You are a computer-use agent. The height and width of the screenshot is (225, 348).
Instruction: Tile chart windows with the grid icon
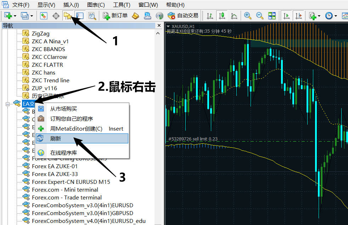click(x=272, y=16)
